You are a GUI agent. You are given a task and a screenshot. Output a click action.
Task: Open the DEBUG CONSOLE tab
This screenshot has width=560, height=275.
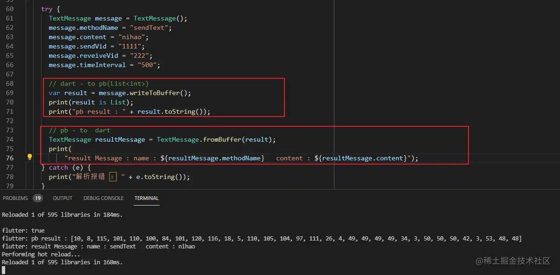tap(103, 198)
